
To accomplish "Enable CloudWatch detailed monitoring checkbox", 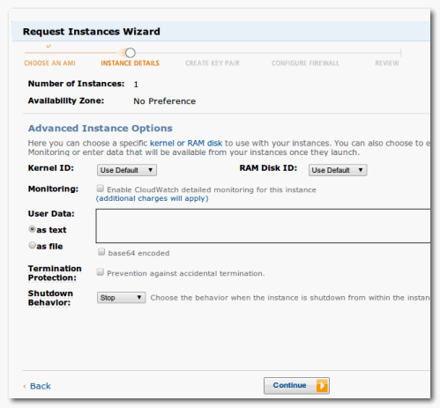I will [101, 189].
